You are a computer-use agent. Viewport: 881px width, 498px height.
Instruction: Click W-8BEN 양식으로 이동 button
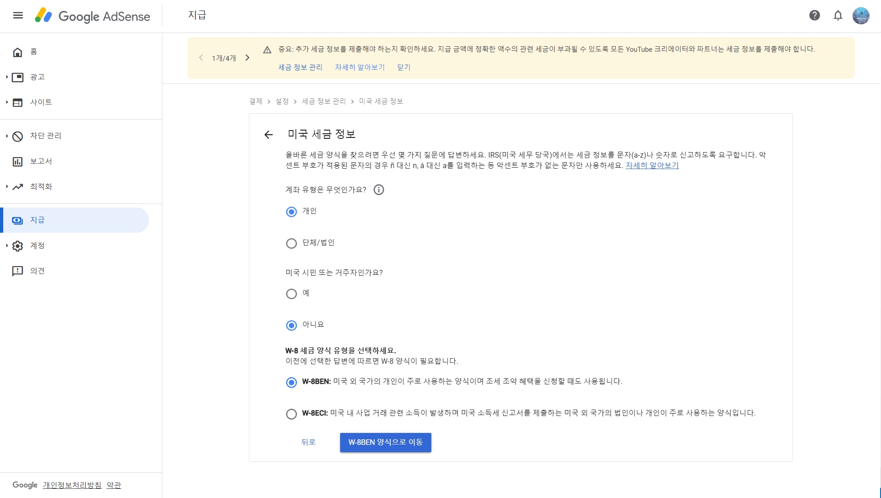click(385, 443)
